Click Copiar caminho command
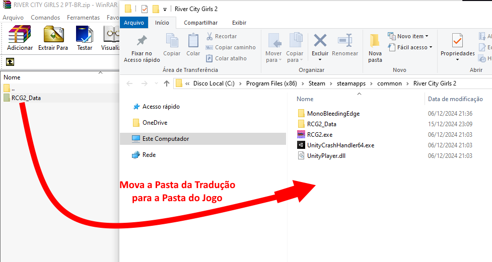Image resolution: width=492 pixels, height=262 pixels. pyautogui.click(x=231, y=47)
